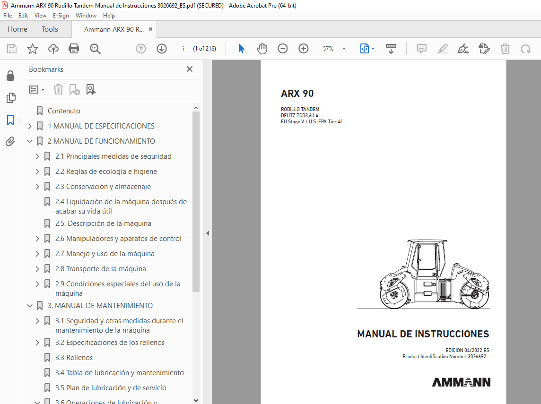Close the Ammann ARX 90 document tab
Image resolution: width=541 pixels, height=404 pixels.
point(150,29)
